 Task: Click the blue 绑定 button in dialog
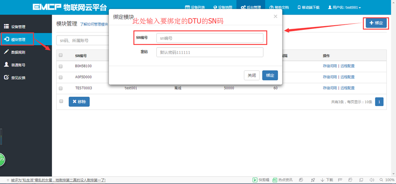tap(270, 75)
